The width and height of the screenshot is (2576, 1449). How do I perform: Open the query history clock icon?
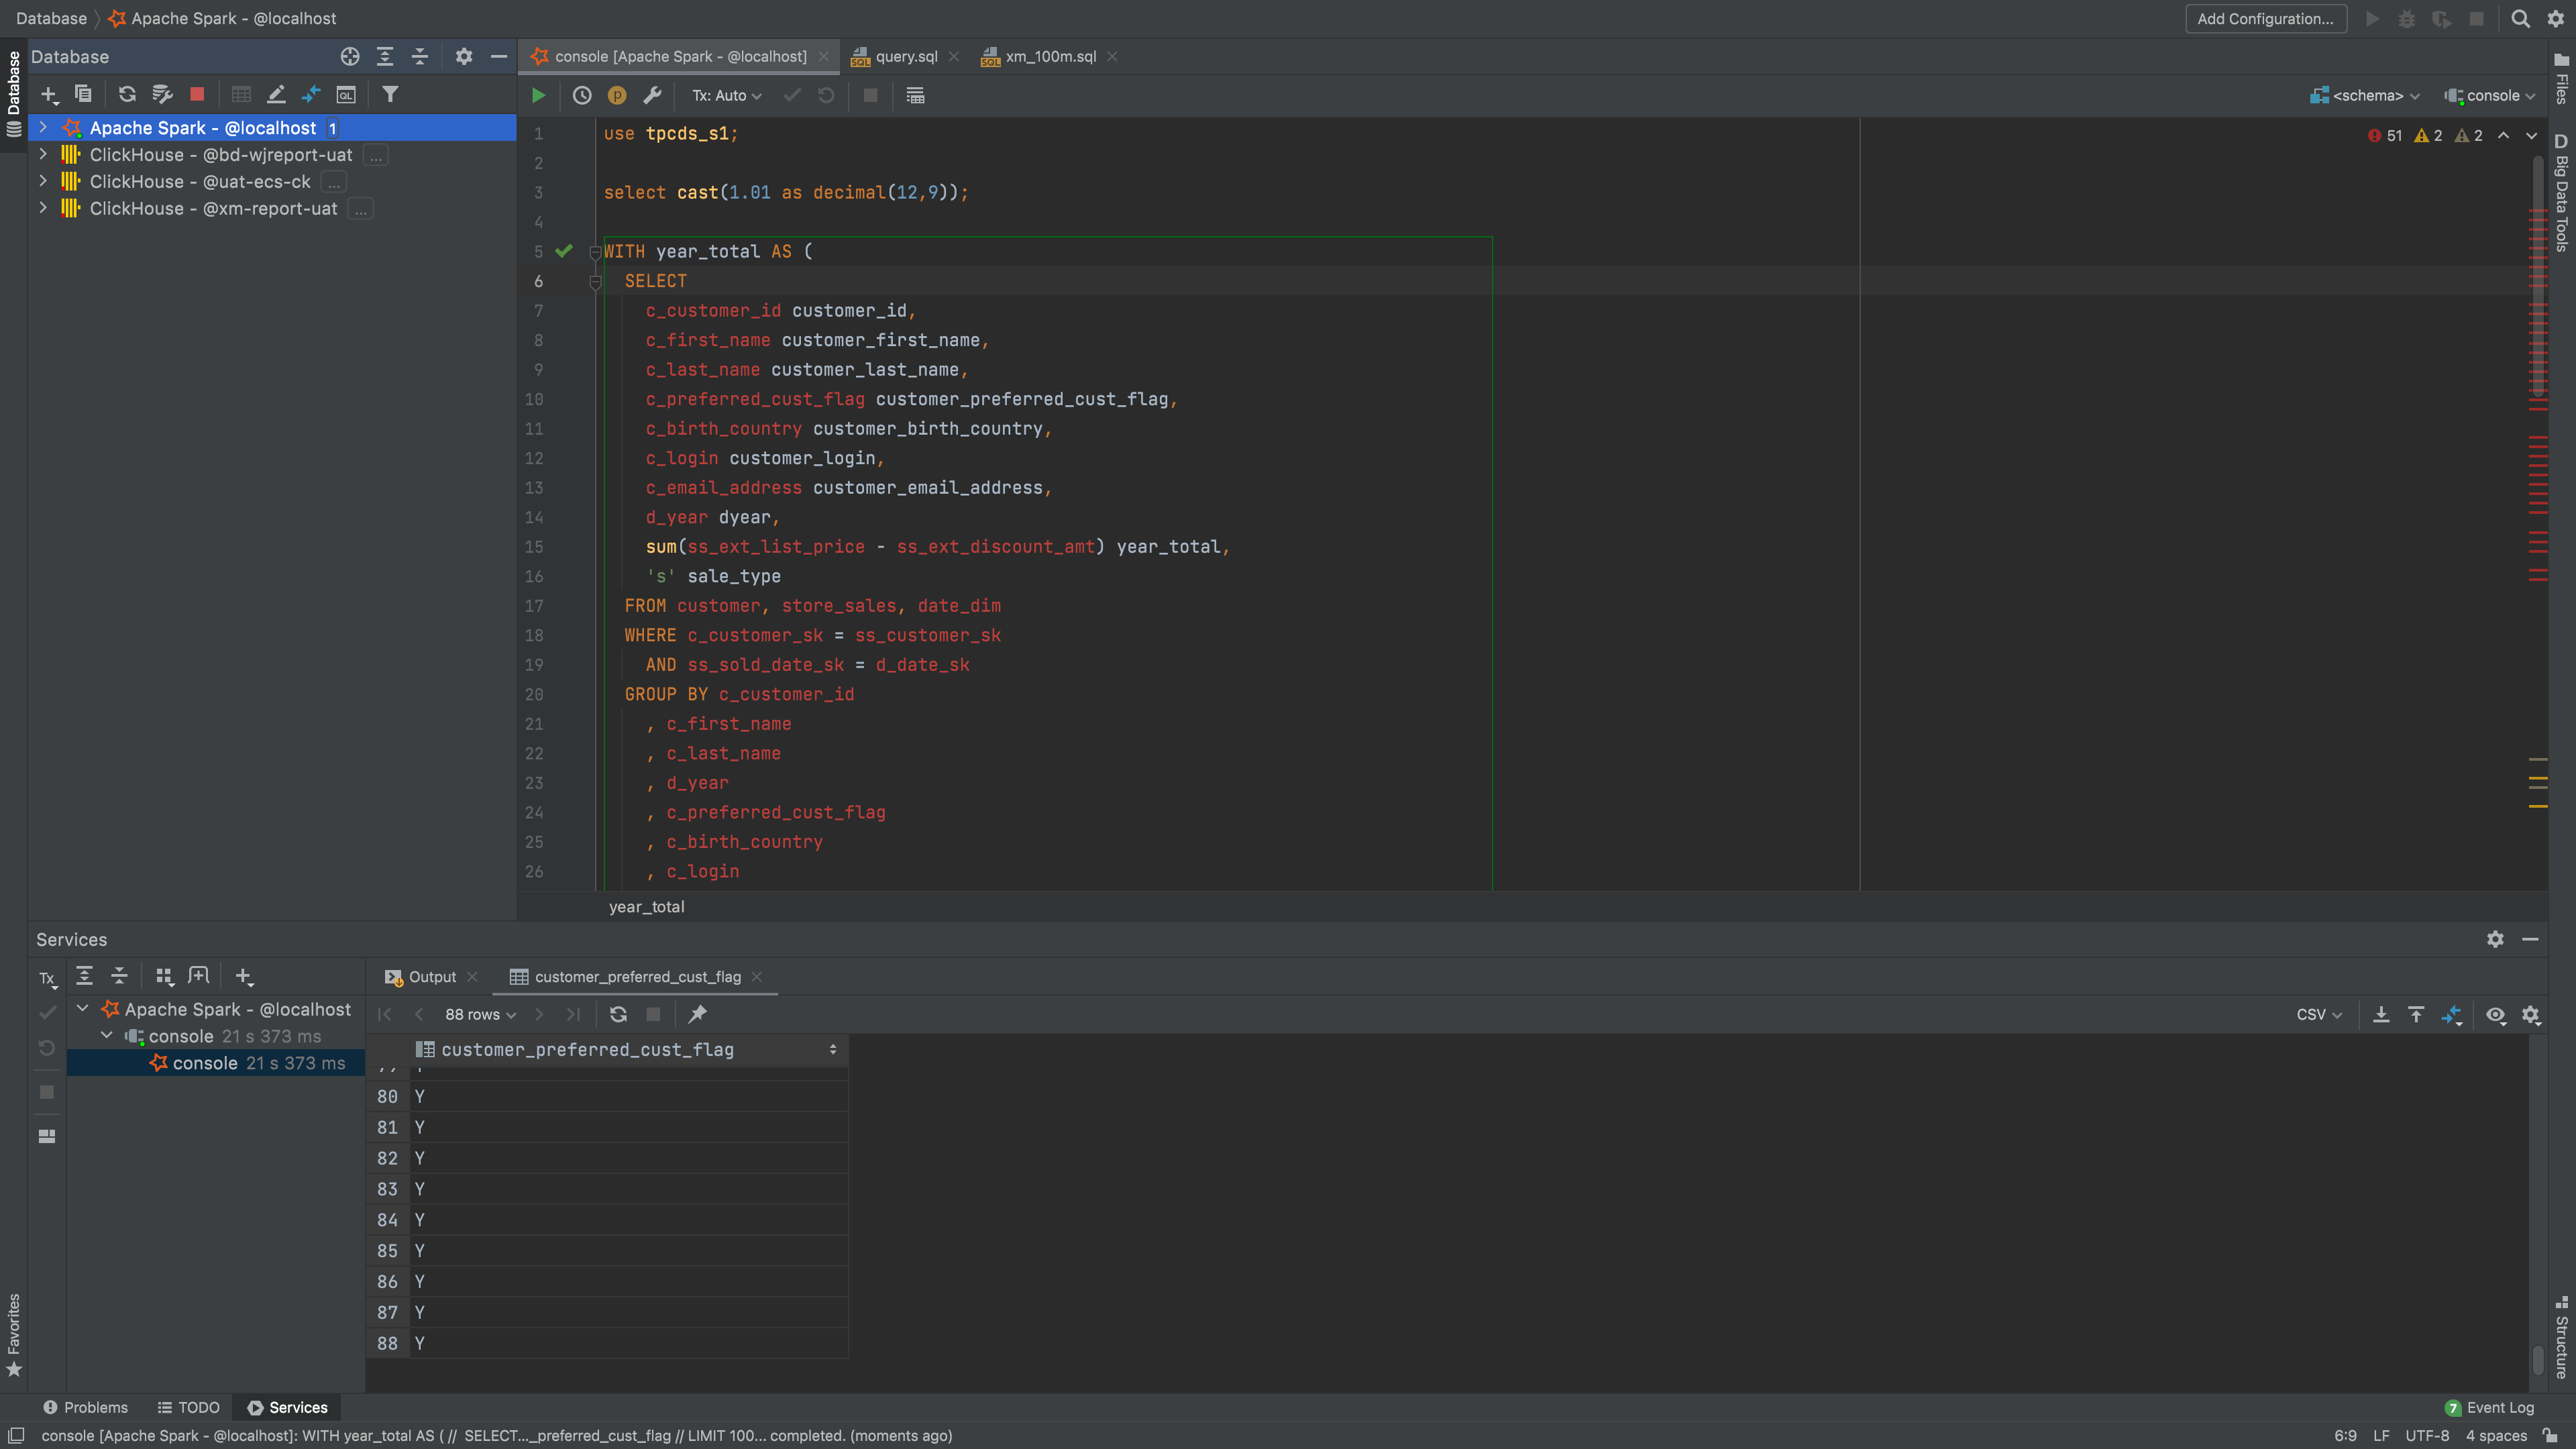tap(582, 96)
